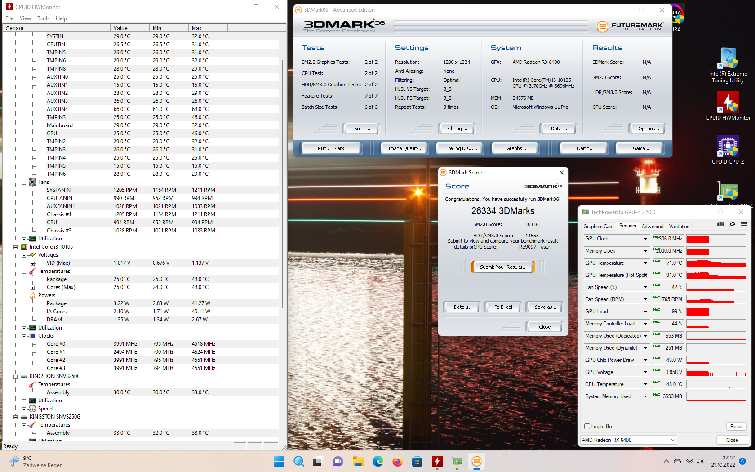Open the weather widget on the taskbar
755x472 pixels.
tap(36, 462)
